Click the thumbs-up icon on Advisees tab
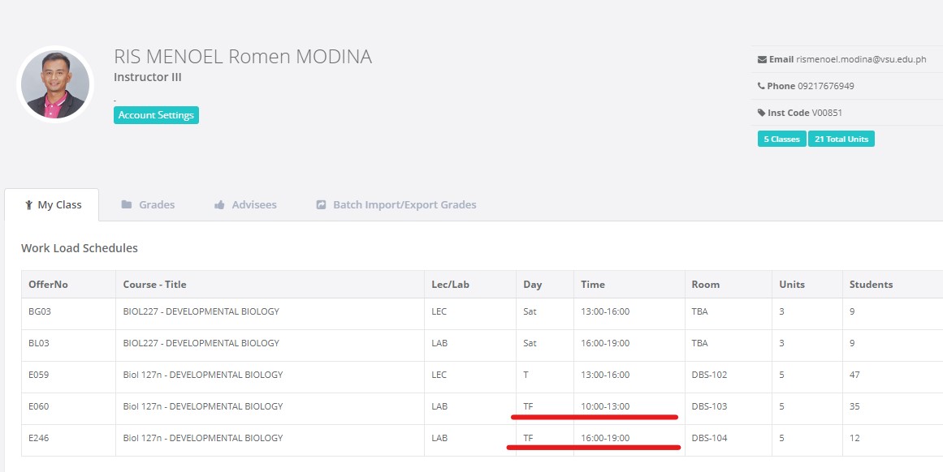This screenshot has height=472, width=943. (219, 205)
